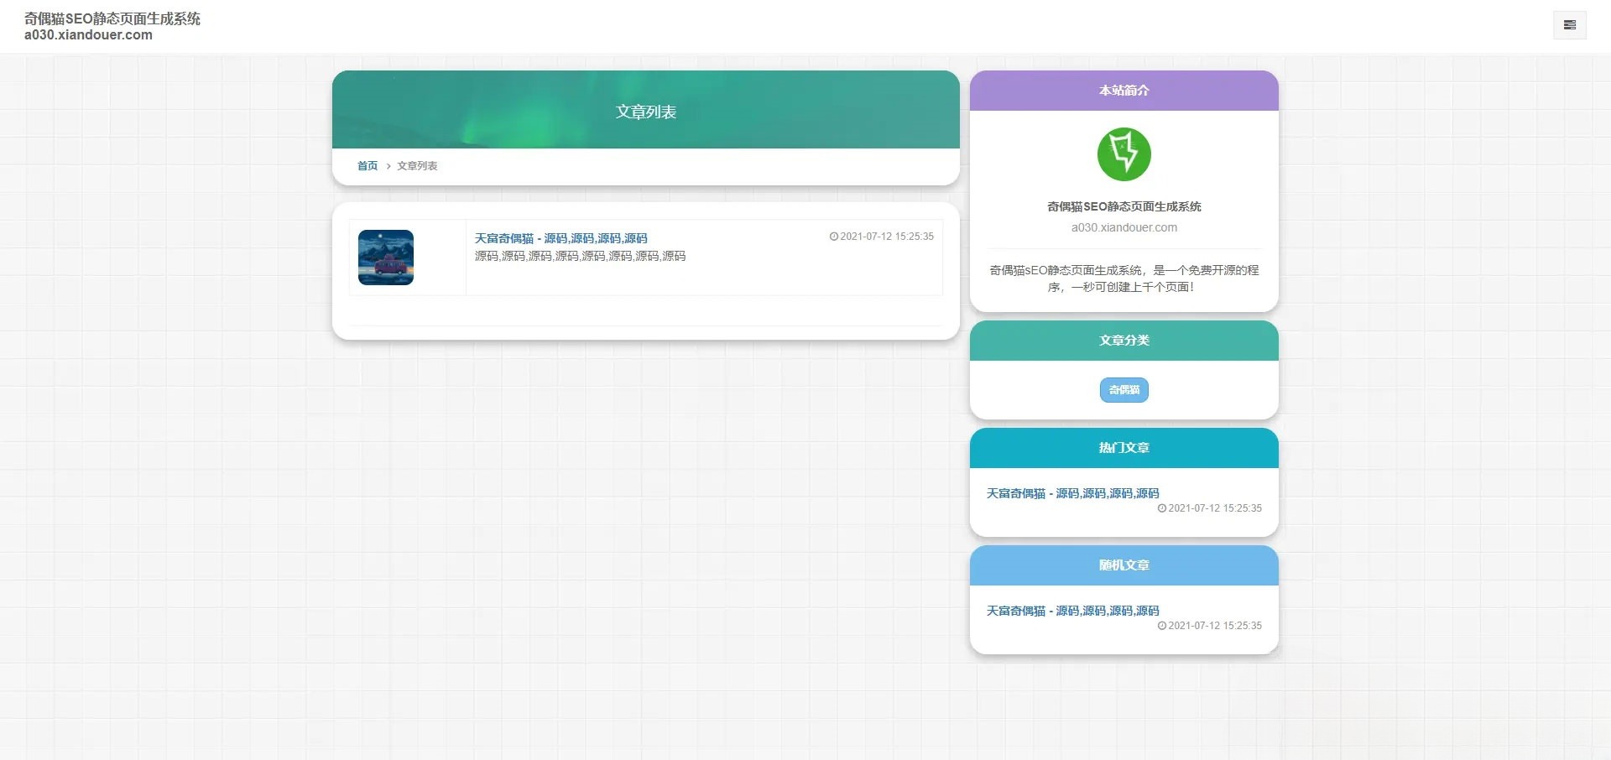Click a030.xiandouer.com in the sidebar intro

pos(1124,226)
